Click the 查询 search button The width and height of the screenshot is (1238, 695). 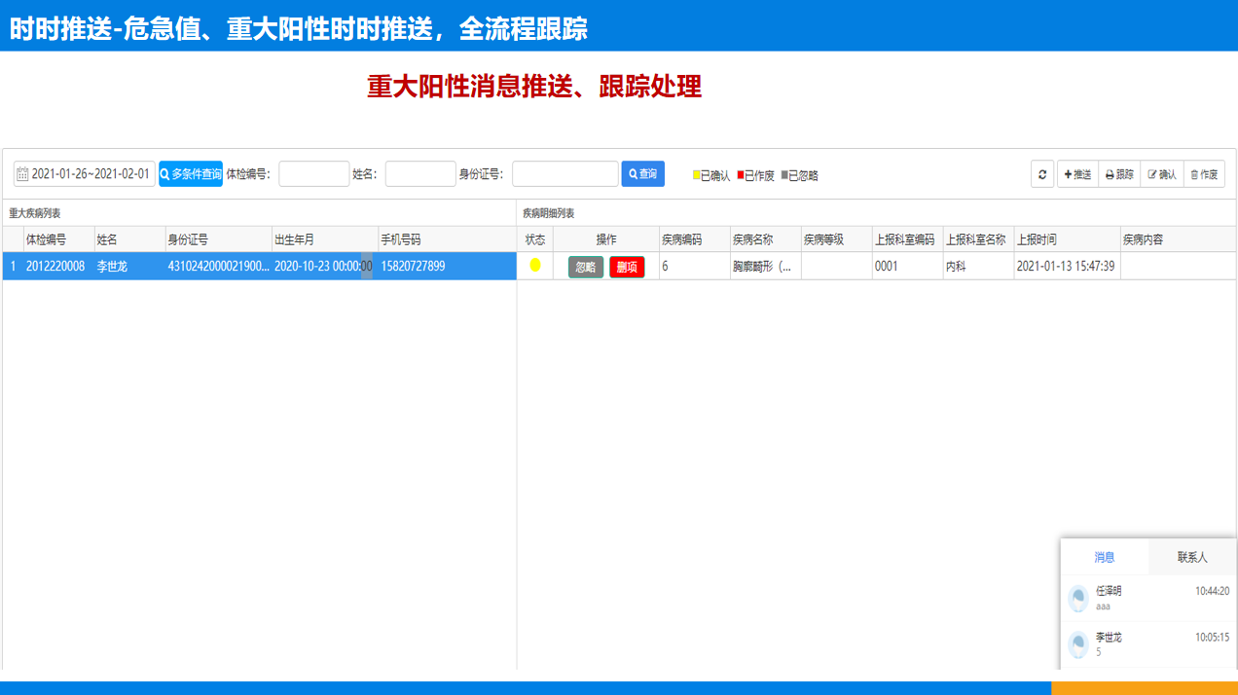point(643,174)
